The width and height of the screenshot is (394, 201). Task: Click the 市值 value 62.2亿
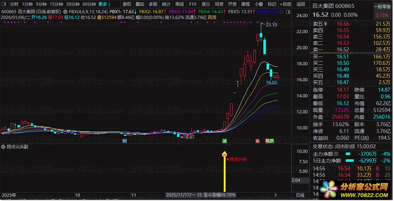coord(383,103)
